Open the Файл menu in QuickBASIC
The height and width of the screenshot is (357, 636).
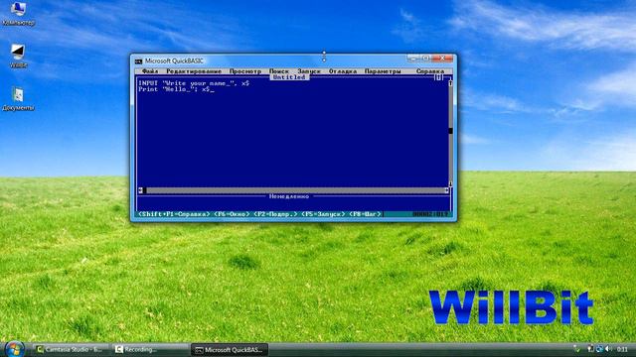(x=150, y=71)
